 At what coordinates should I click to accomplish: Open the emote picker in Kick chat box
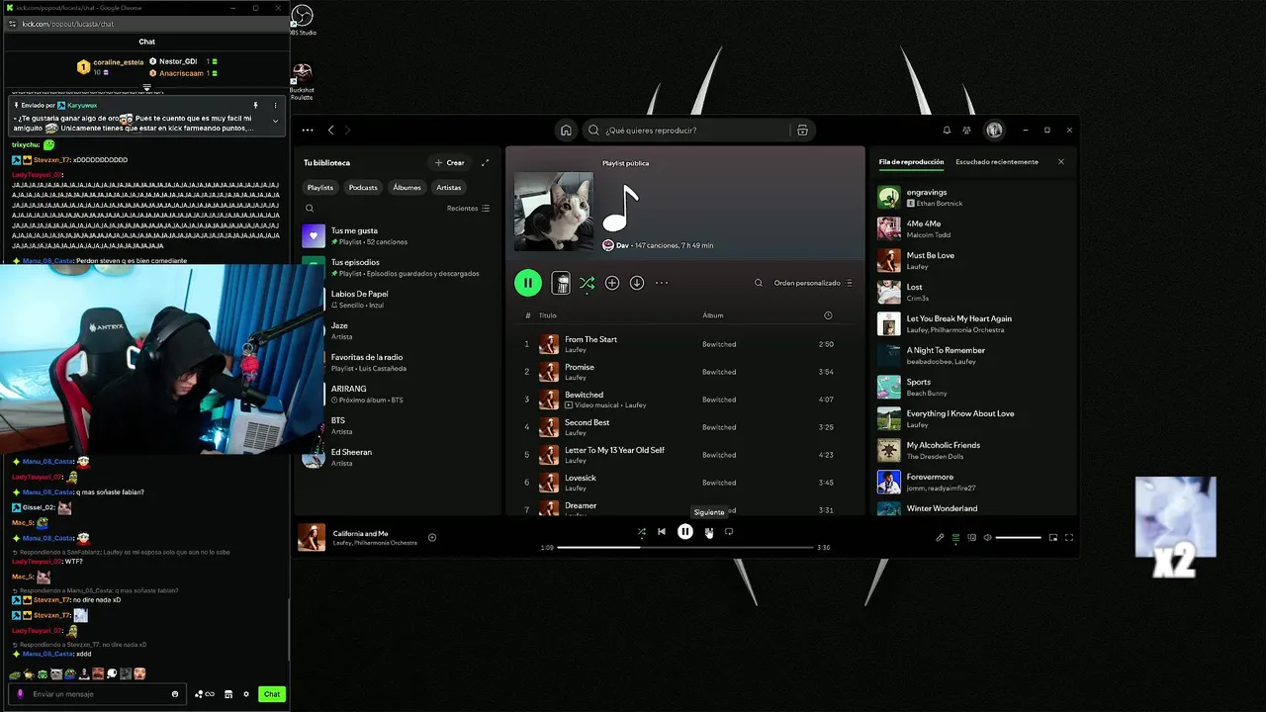175,694
